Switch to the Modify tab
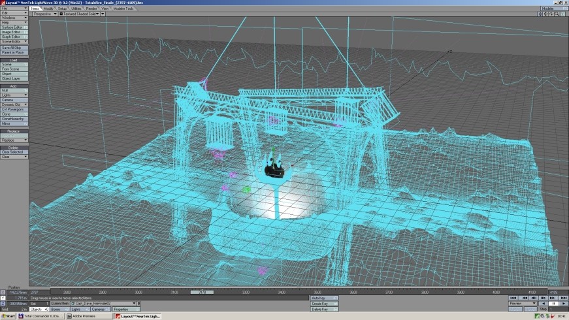Image resolution: width=569 pixels, height=320 pixels. [49, 8]
